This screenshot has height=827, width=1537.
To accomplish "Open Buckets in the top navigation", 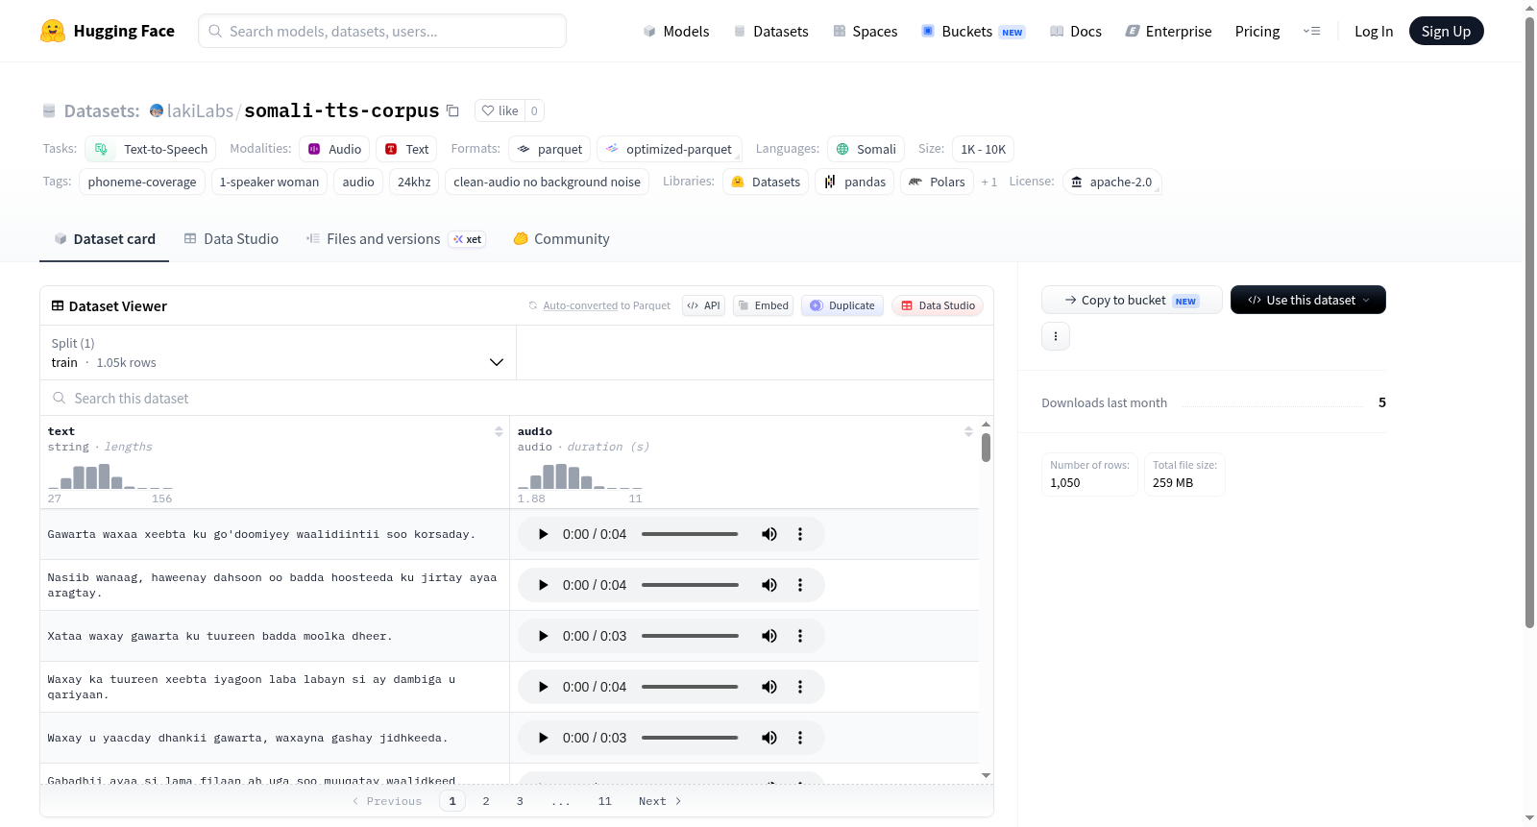I will (x=973, y=31).
